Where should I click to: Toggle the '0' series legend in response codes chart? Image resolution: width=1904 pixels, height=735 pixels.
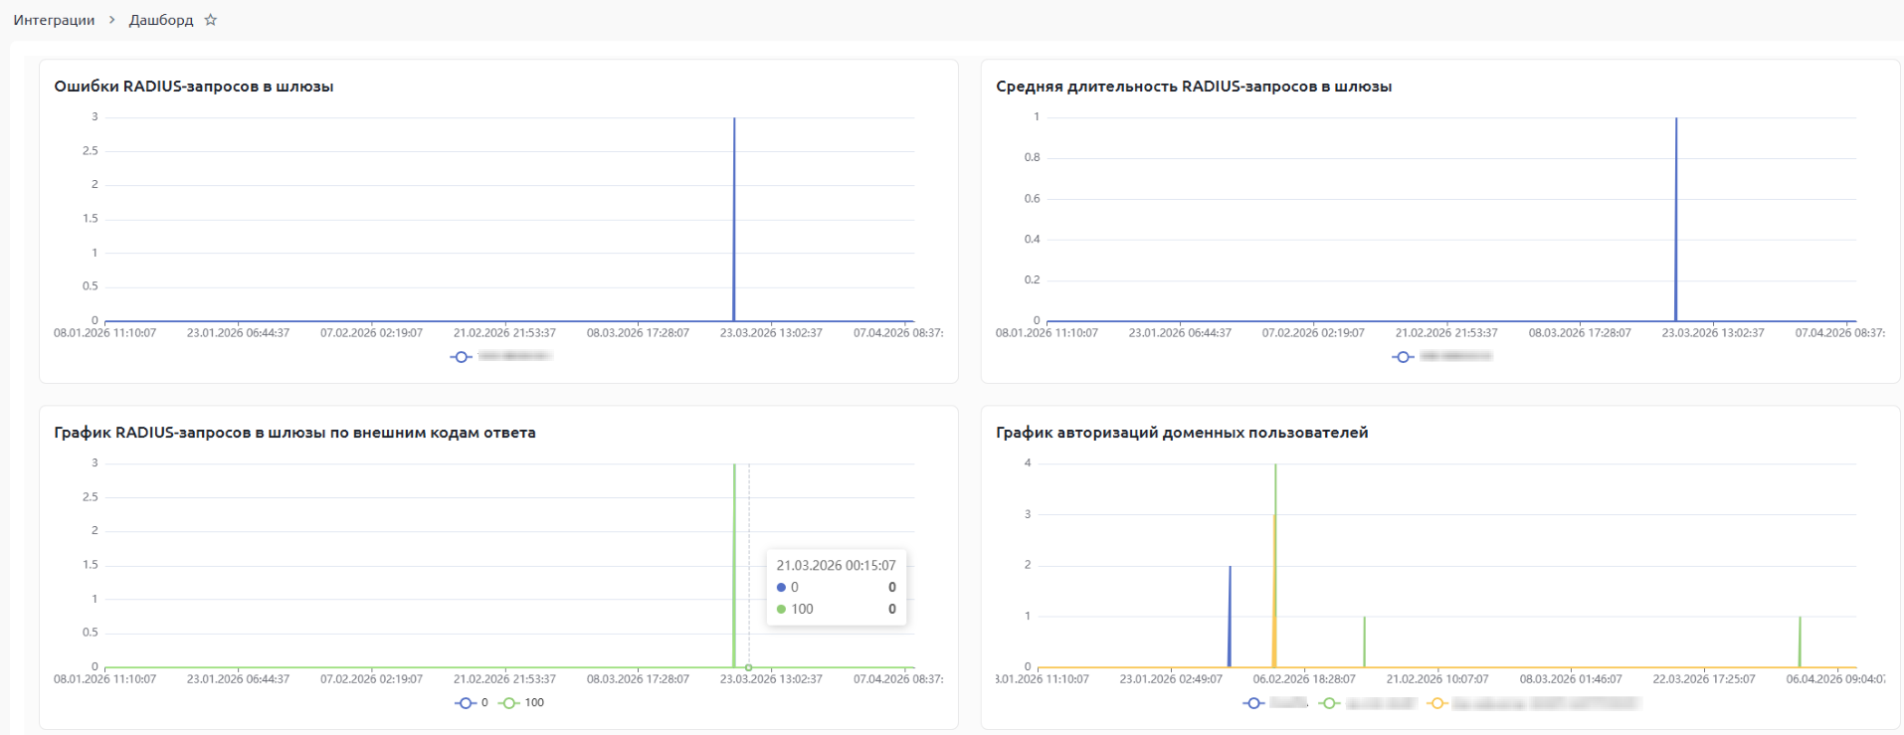(x=466, y=703)
